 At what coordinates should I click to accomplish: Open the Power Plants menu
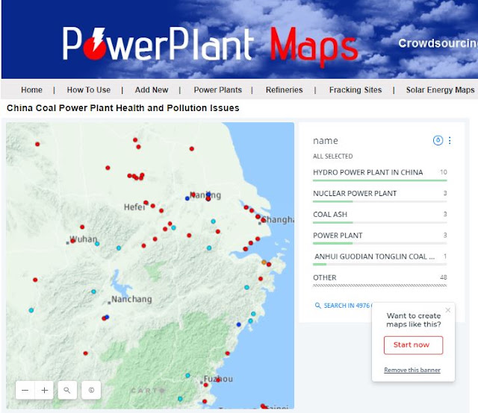217,89
